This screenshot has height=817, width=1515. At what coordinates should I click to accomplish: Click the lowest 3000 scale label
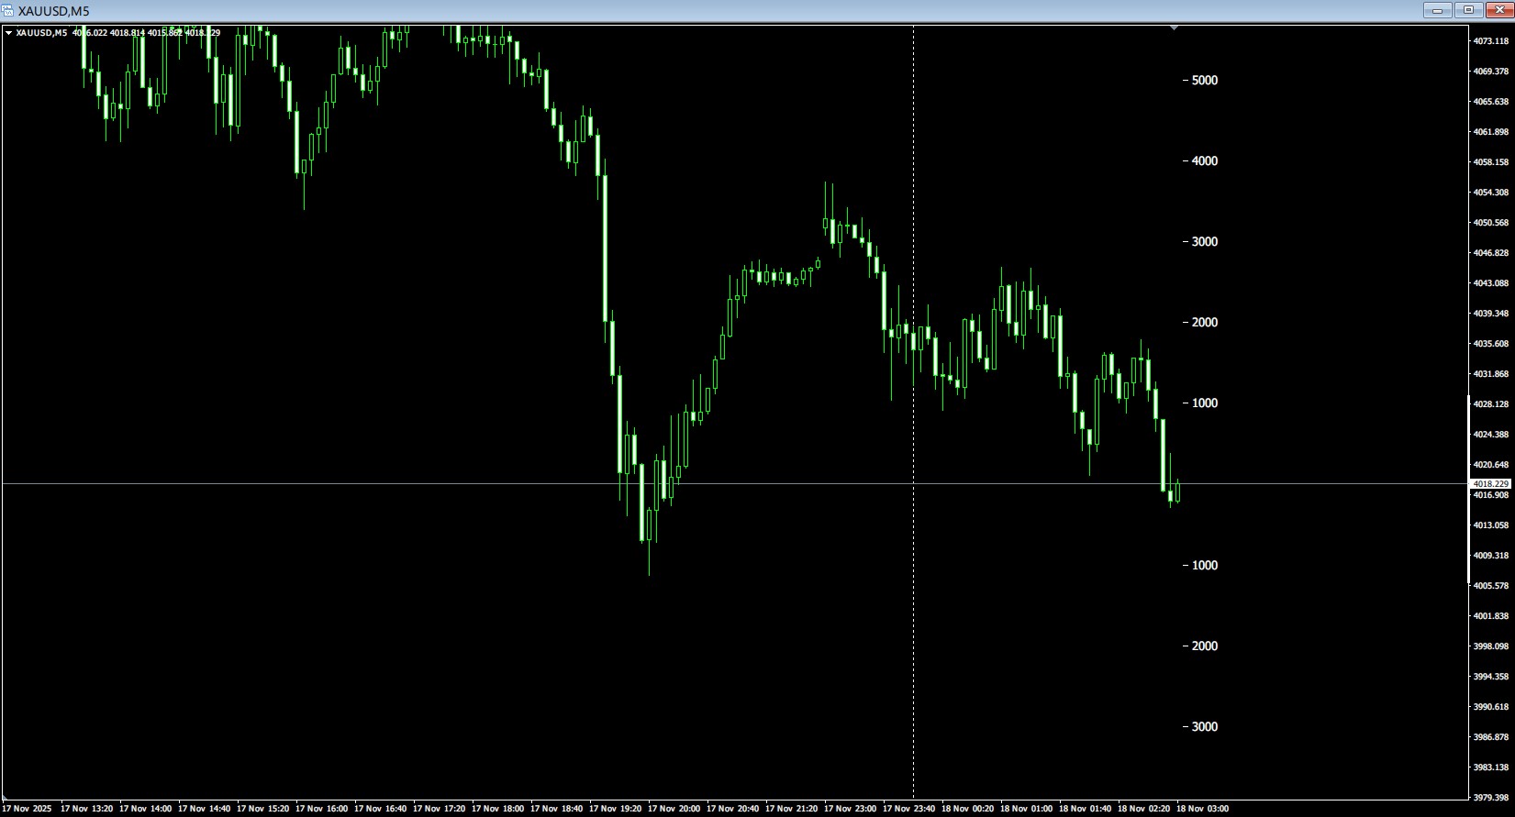[x=1201, y=727]
